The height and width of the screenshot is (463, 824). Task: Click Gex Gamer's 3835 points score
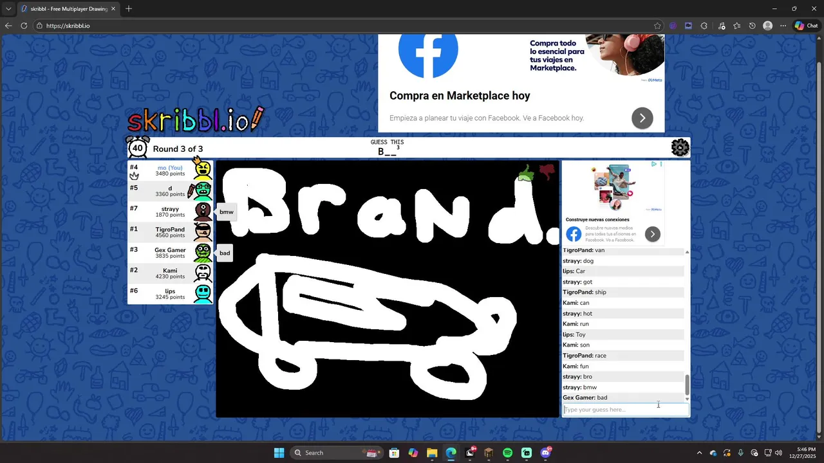tap(170, 256)
